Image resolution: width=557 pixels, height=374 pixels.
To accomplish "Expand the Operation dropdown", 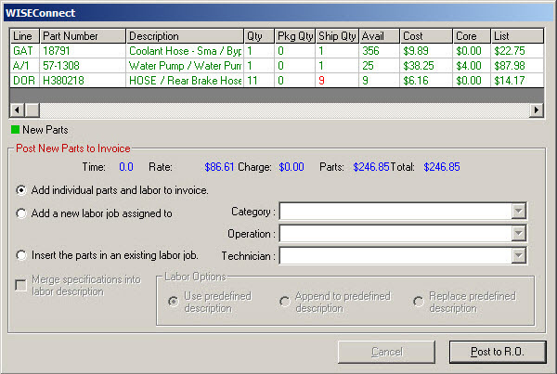I will tap(518, 234).
